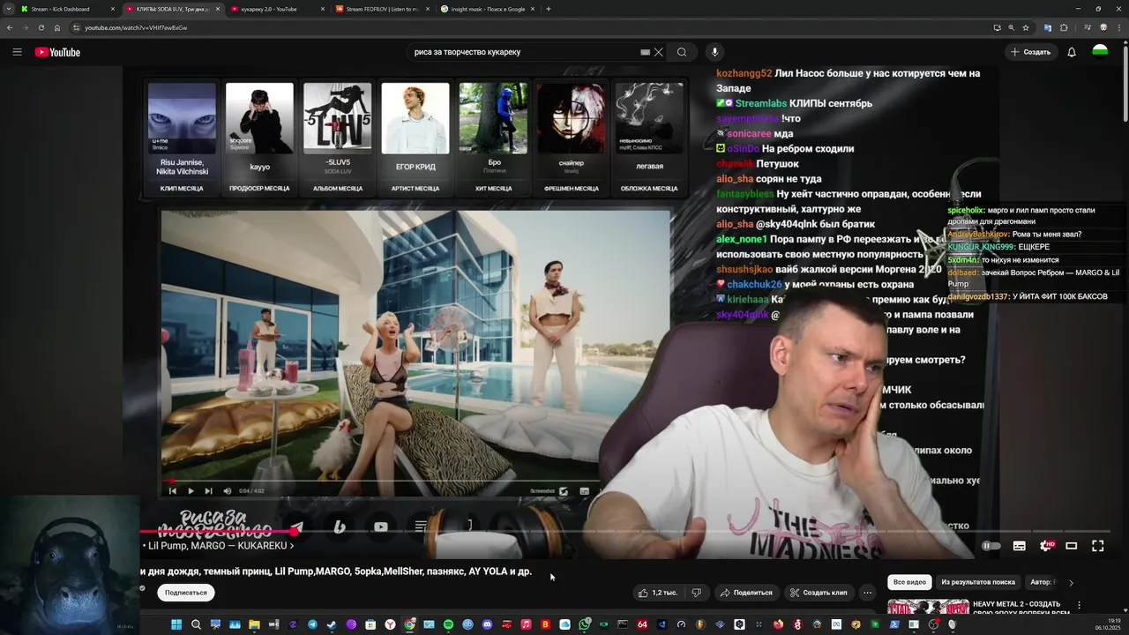Share the video via Поделиться
Image resolution: width=1129 pixels, height=635 pixels.
746,593
